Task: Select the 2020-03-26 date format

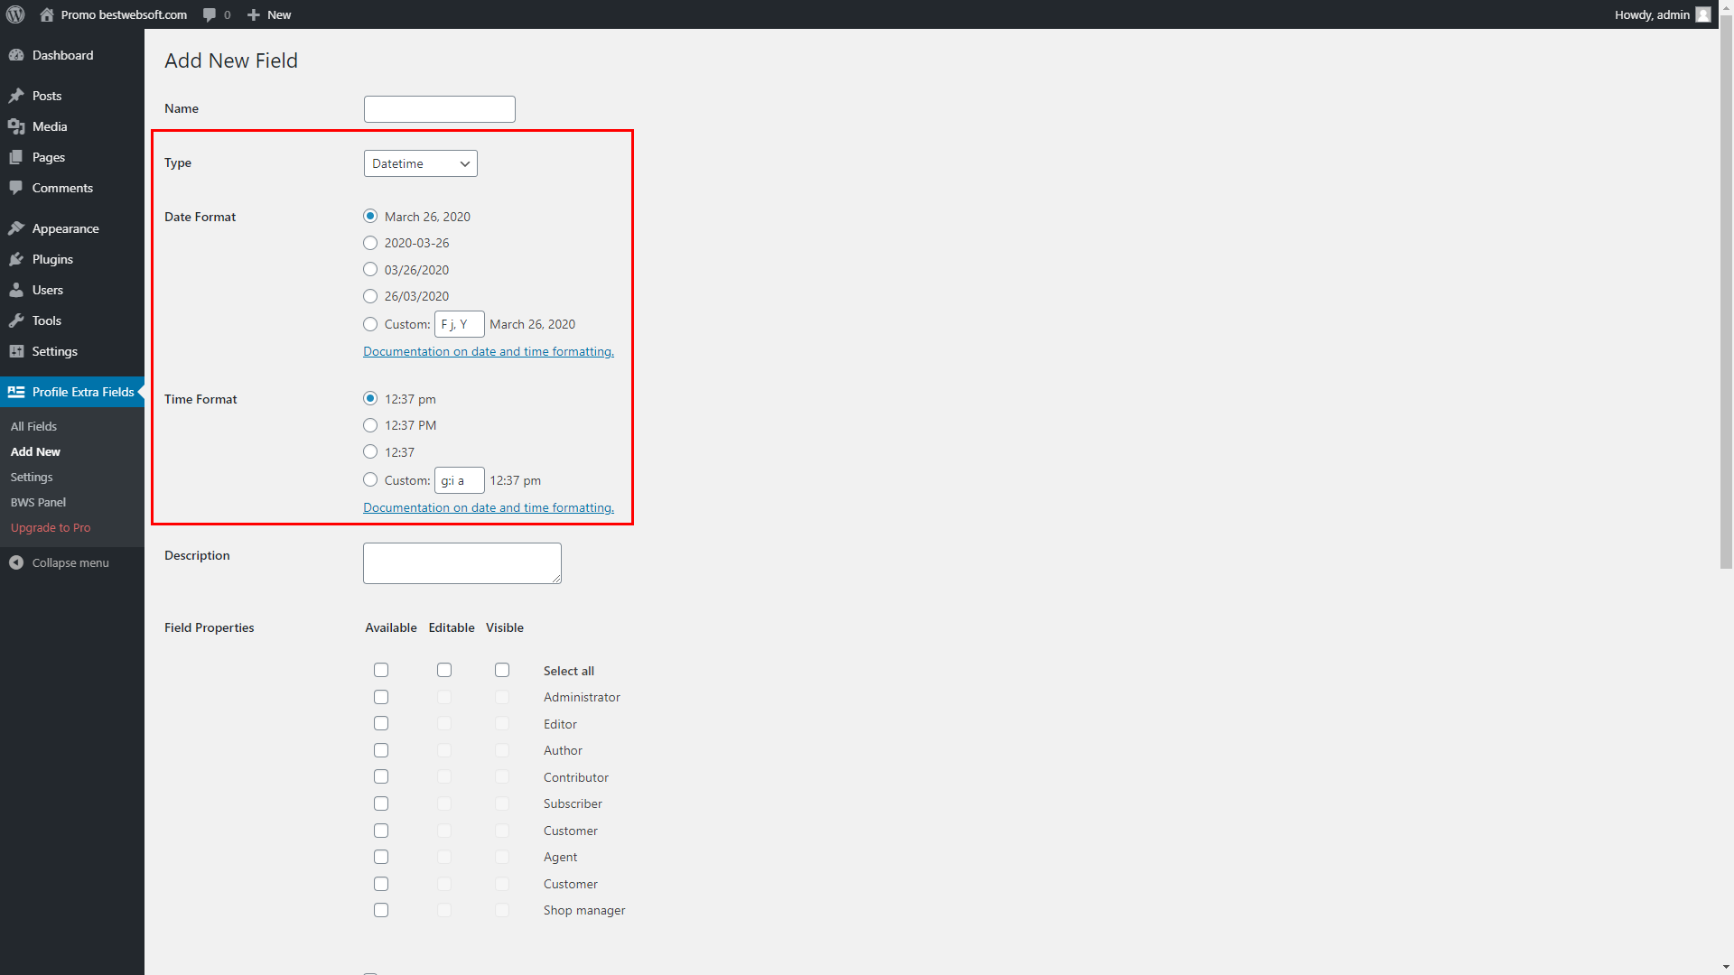Action: [370, 242]
